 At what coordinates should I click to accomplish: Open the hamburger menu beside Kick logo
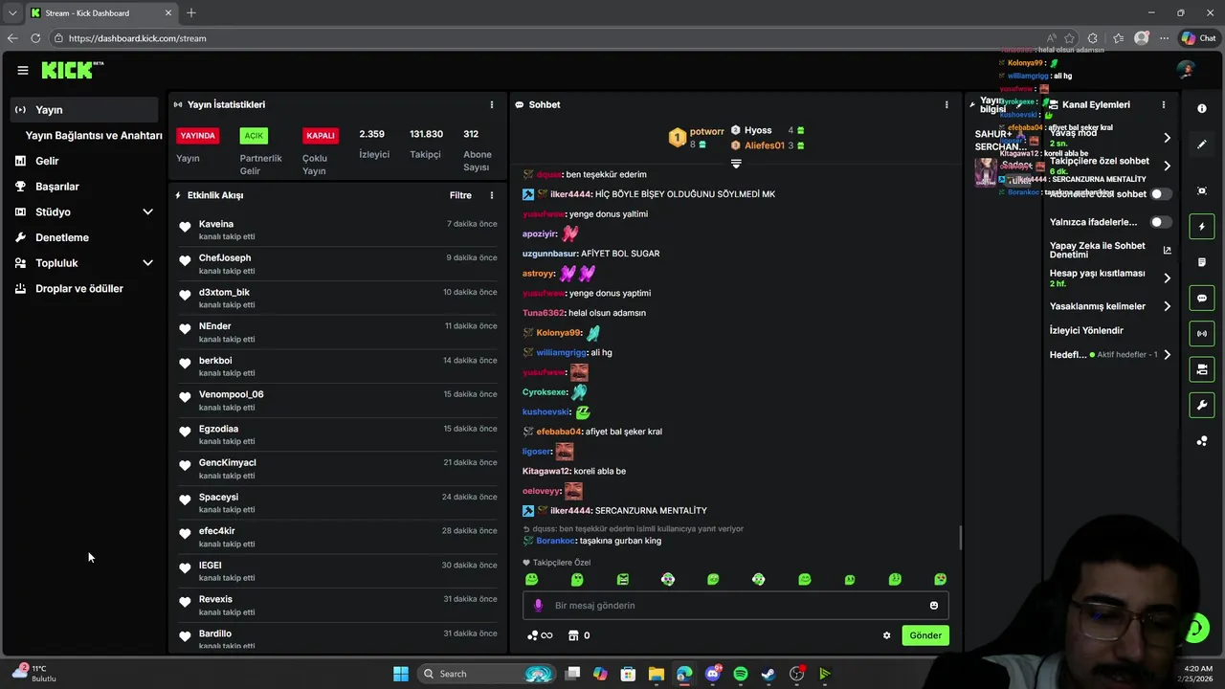point(22,70)
